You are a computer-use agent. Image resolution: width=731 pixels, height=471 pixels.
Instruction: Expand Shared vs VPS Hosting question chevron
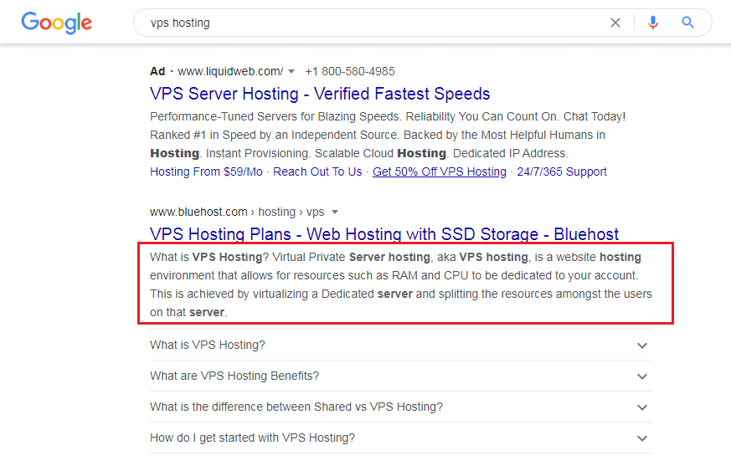point(642,407)
